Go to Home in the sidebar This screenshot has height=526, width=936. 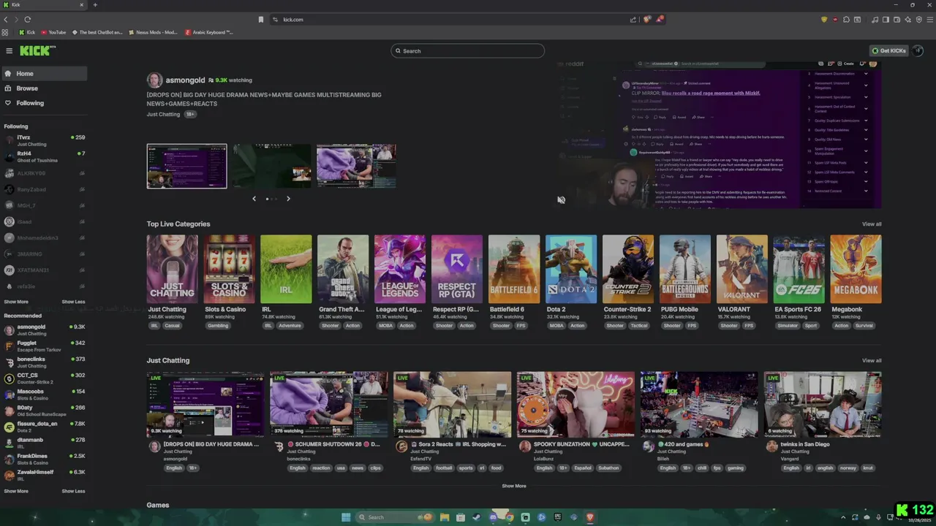coord(44,74)
